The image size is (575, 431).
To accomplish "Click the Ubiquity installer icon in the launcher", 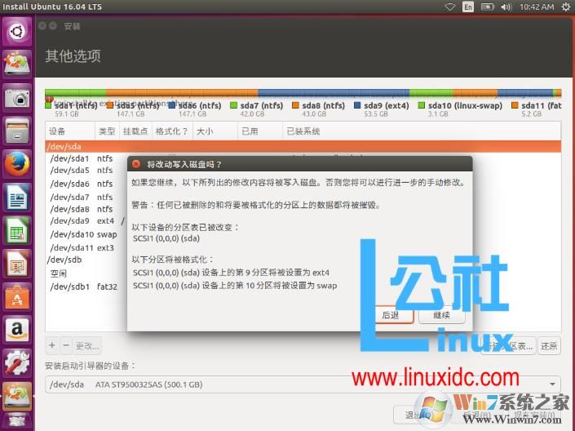I will coord(17,64).
